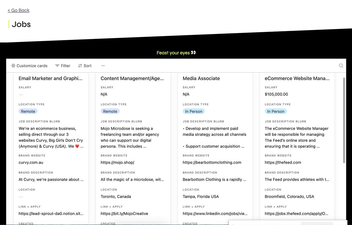Click the Remote tag on Email Marketer card
Image resolution: width=352 pixels, height=225 pixels.
(x=28, y=111)
